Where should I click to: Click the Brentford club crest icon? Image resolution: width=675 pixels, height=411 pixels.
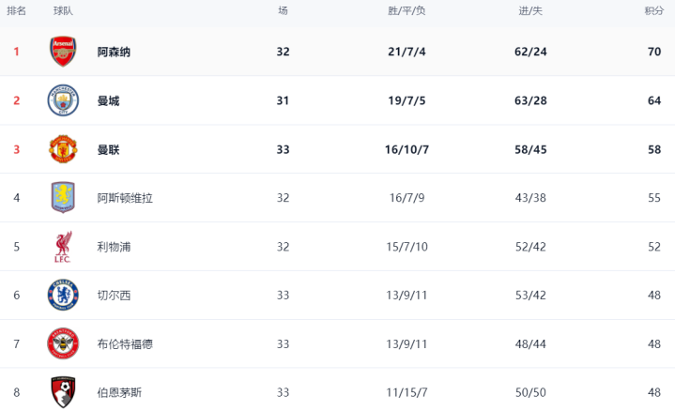63,344
